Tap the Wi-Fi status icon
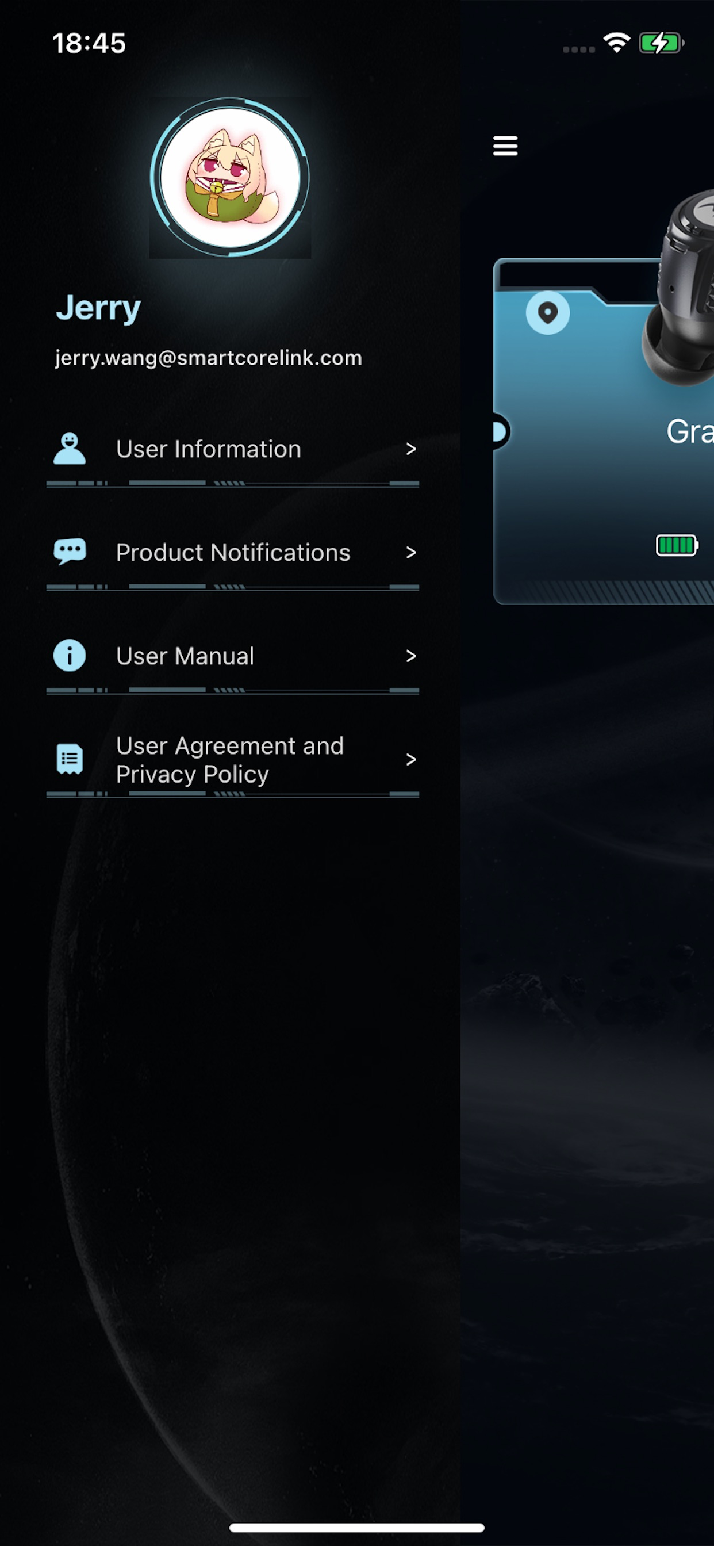714x1546 pixels. tap(616, 43)
